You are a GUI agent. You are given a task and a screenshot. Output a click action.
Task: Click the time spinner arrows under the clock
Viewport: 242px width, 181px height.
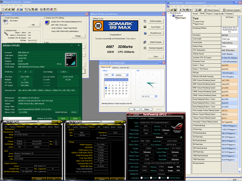coord(156,96)
